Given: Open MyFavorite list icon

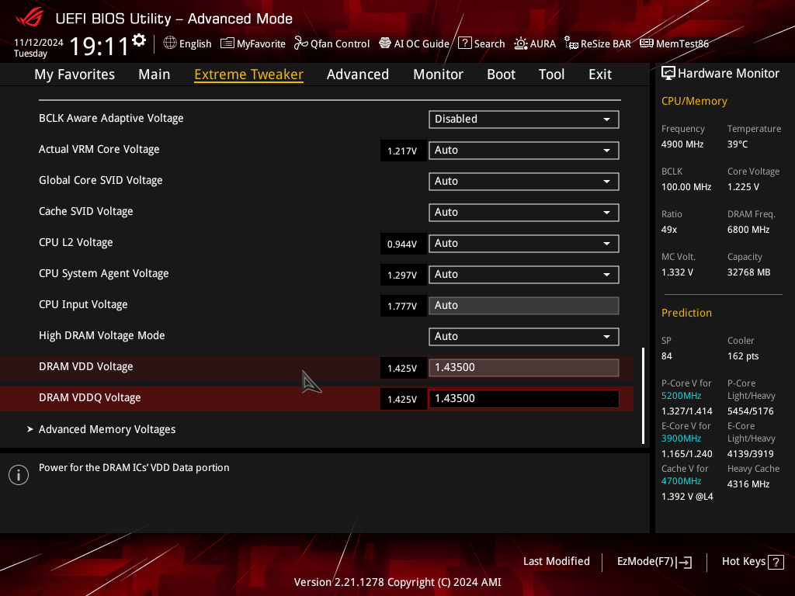Looking at the screenshot, I should [227, 43].
